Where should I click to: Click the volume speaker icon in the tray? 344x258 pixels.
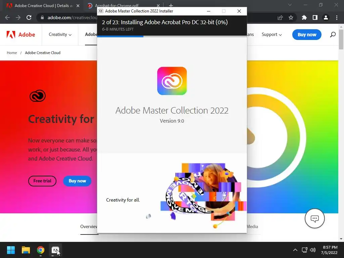(313, 250)
